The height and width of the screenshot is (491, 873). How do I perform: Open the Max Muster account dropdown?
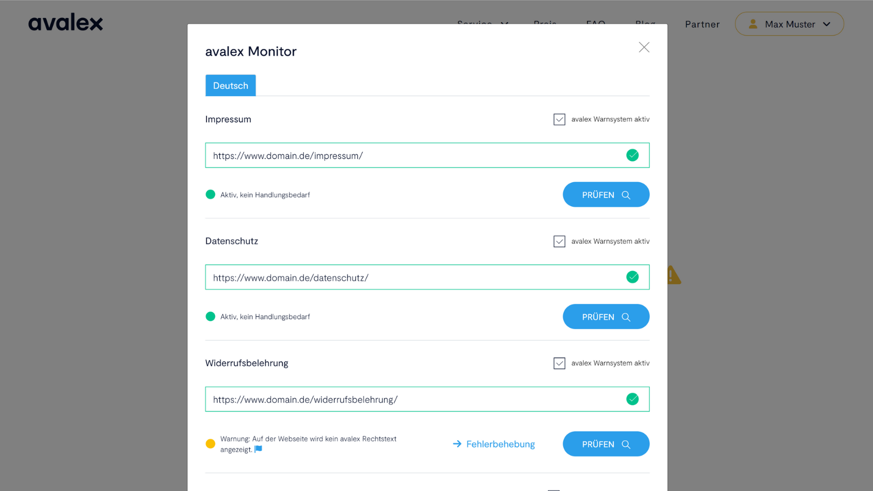pyautogui.click(x=789, y=24)
